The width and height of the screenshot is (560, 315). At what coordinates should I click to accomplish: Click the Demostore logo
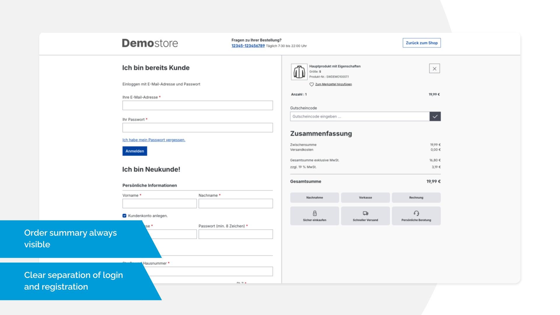coord(150,43)
